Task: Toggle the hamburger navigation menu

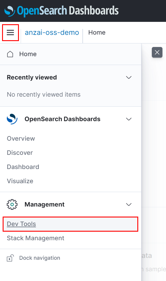Action: 10,33
